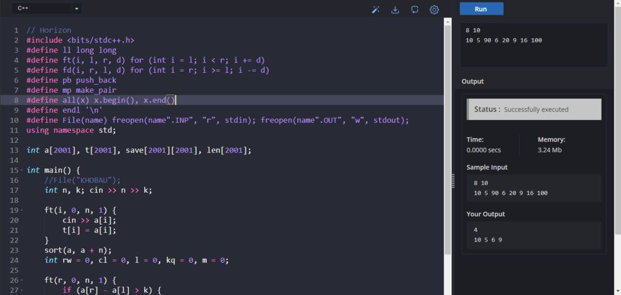Place cursor on line 13 array declaration
This screenshot has width=621, height=295.
point(138,150)
